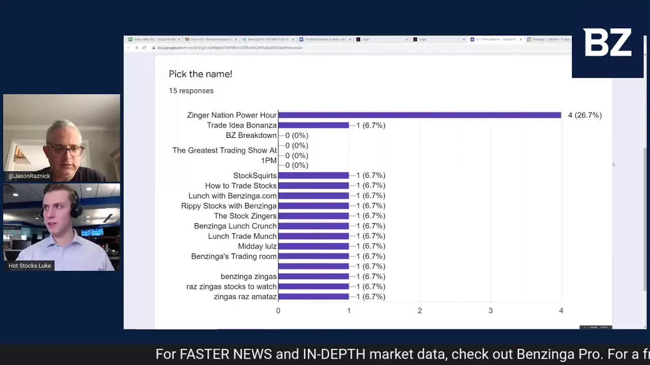Click the '@JasonRaznick' name caption

coord(29,176)
